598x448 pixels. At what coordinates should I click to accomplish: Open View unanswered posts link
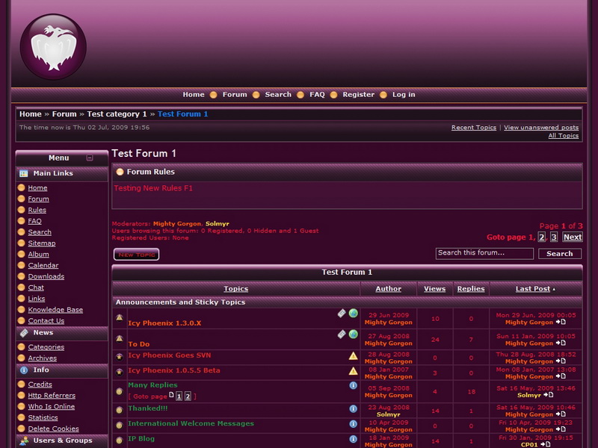pyautogui.click(x=540, y=128)
